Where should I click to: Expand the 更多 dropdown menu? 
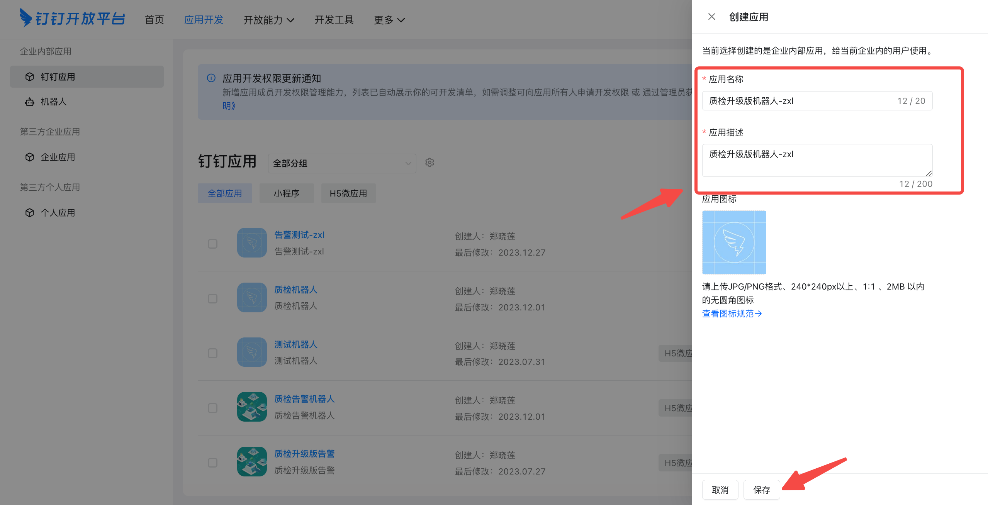click(389, 20)
